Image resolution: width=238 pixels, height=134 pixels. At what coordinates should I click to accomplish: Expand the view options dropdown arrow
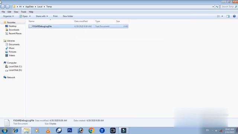point(222,16)
